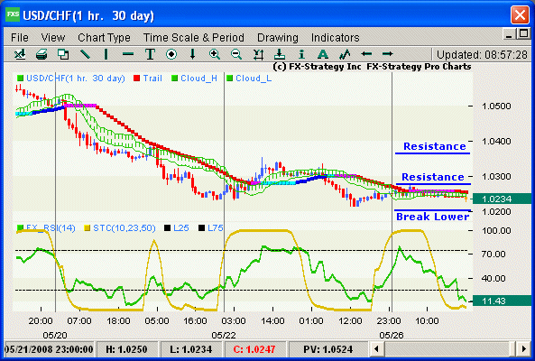
Task: Select the circle target marker tool
Action: [171, 54]
